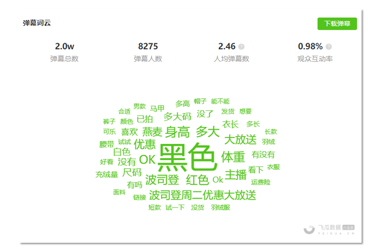This screenshot has width=368, height=250.
Task: Select the word 颜色
Action: 127,122
